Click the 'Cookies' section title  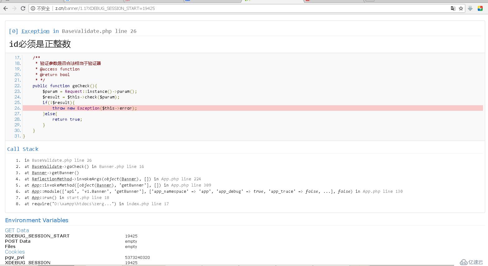(15, 252)
